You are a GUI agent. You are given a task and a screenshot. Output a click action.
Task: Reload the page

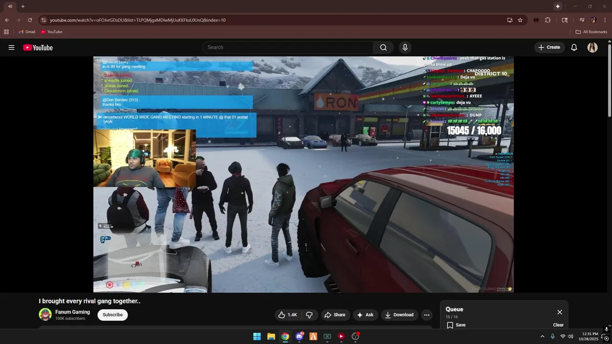pos(30,20)
